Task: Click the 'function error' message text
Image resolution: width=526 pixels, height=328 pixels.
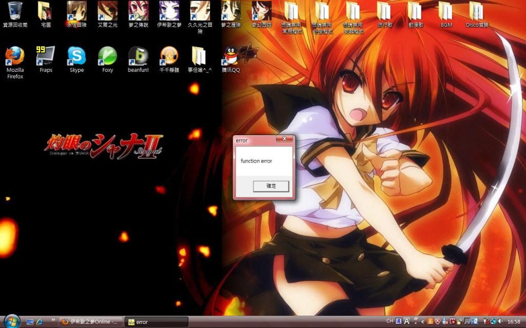Action: pos(256,161)
